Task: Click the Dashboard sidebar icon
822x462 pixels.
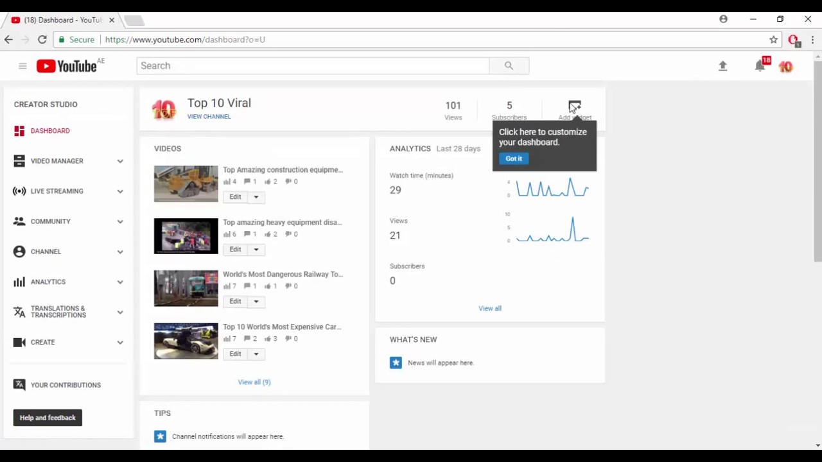Action: click(19, 131)
